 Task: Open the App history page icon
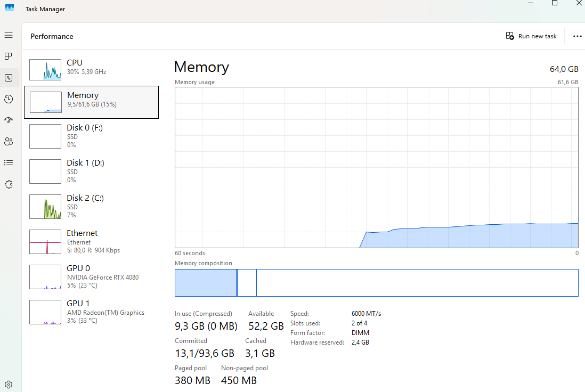9,99
